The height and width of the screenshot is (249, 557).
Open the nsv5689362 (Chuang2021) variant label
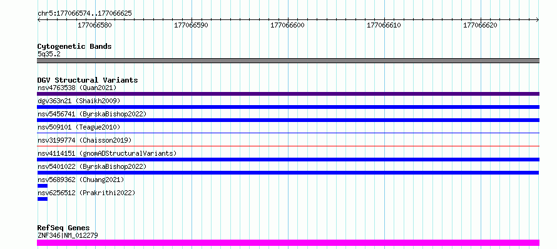[81, 180]
